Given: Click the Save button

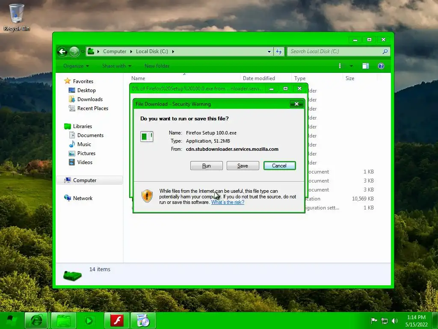Looking at the screenshot, I should tap(243, 166).
